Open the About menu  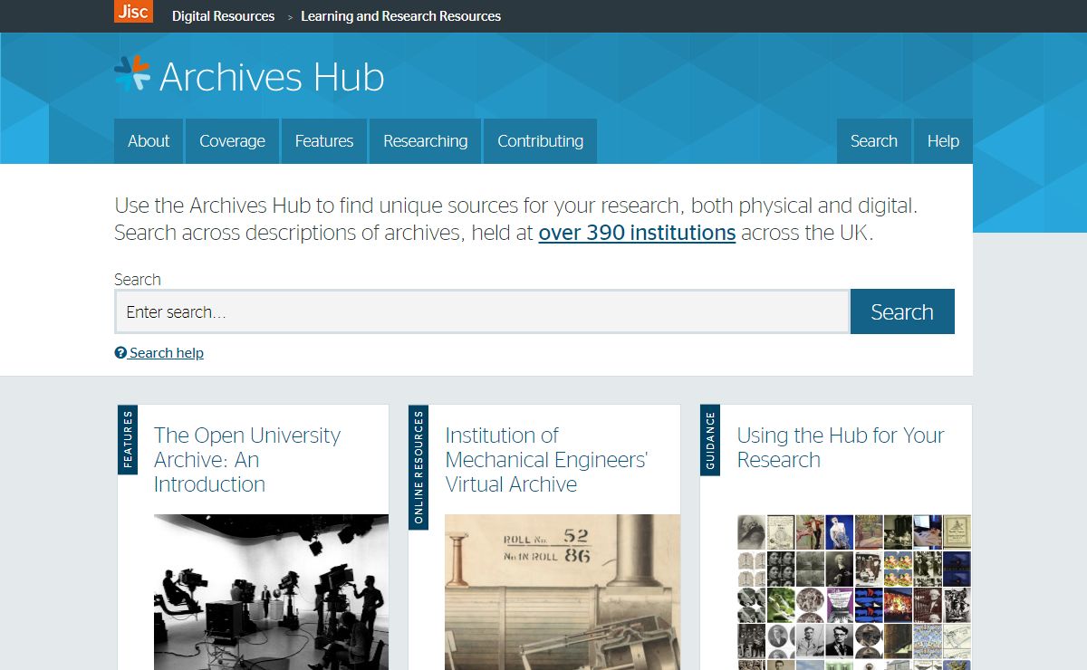click(149, 141)
